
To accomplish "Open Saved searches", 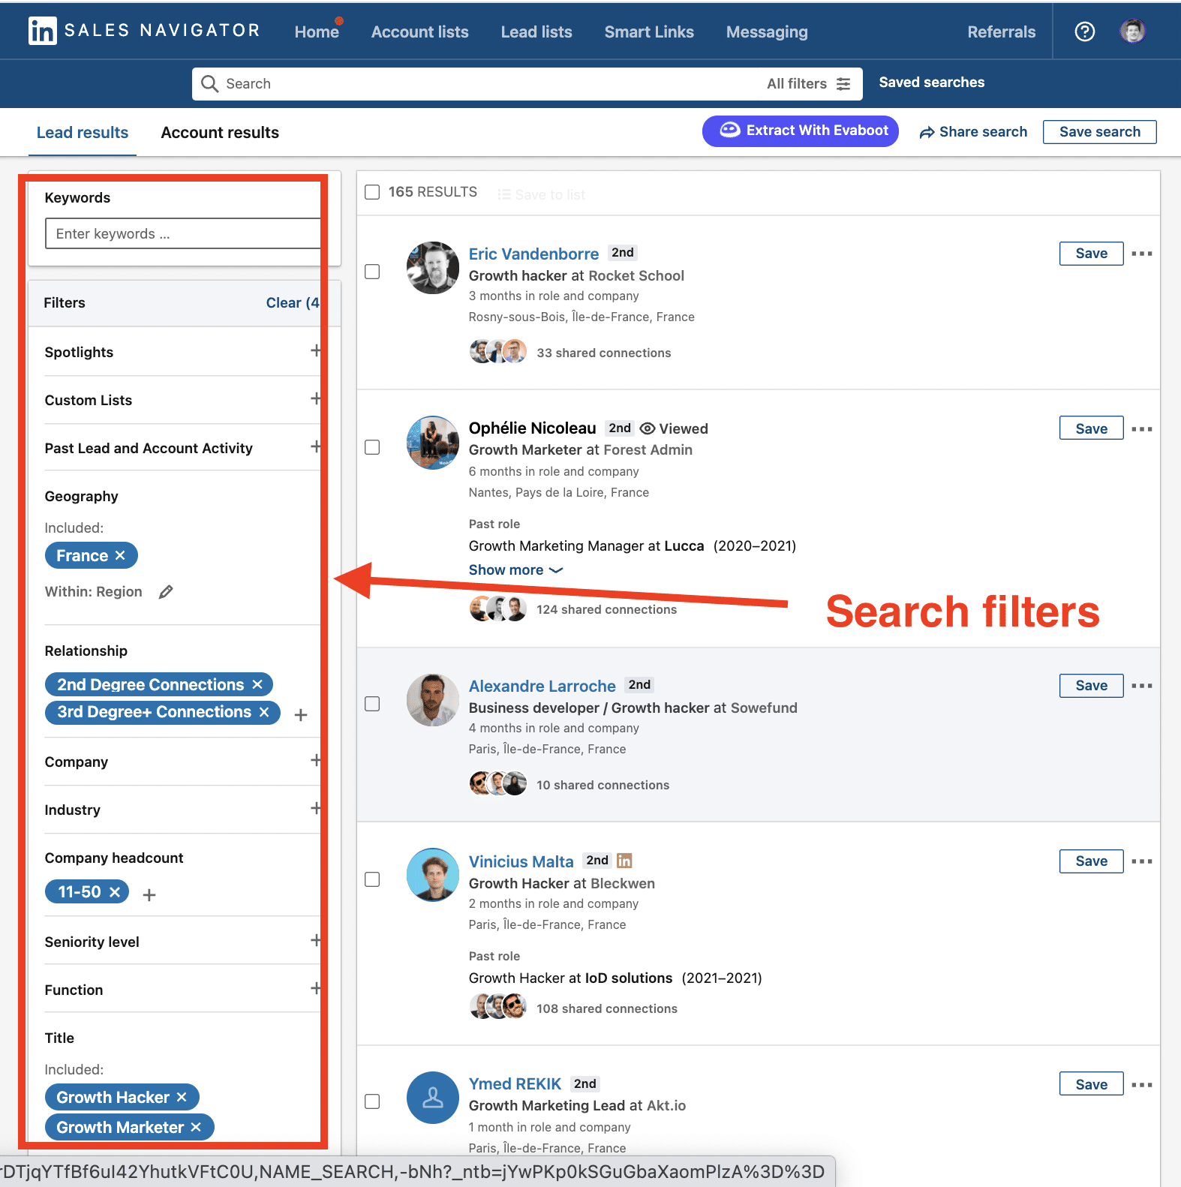I will pyautogui.click(x=931, y=83).
